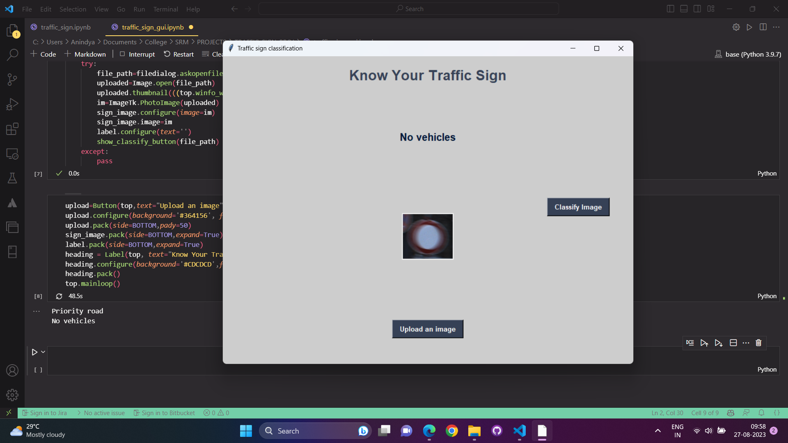This screenshot has width=788, height=443.
Task: Open More Actions ellipsis on the cell toolbar
Action: (x=746, y=343)
